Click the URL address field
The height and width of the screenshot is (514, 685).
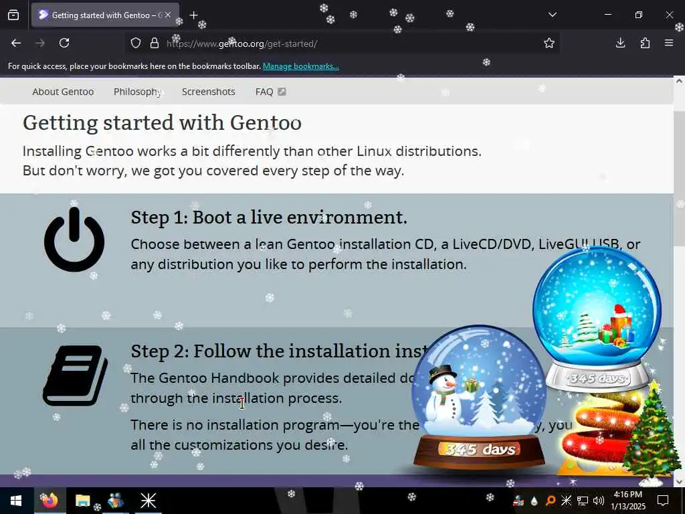pyautogui.click(x=349, y=44)
